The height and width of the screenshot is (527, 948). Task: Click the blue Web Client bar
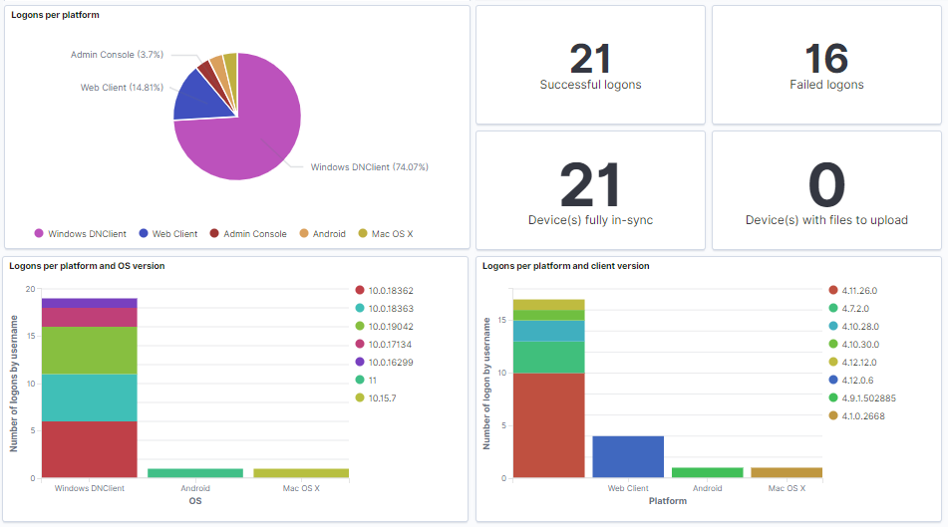tap(628, 457)
